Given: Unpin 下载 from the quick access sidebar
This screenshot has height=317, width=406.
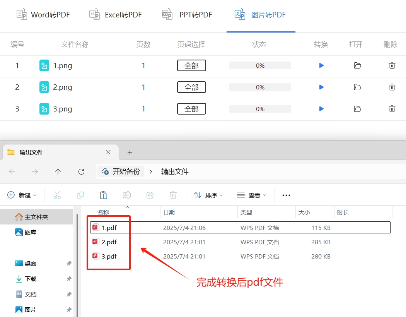Looking at the screenshot, I should (x=68, y=279).
